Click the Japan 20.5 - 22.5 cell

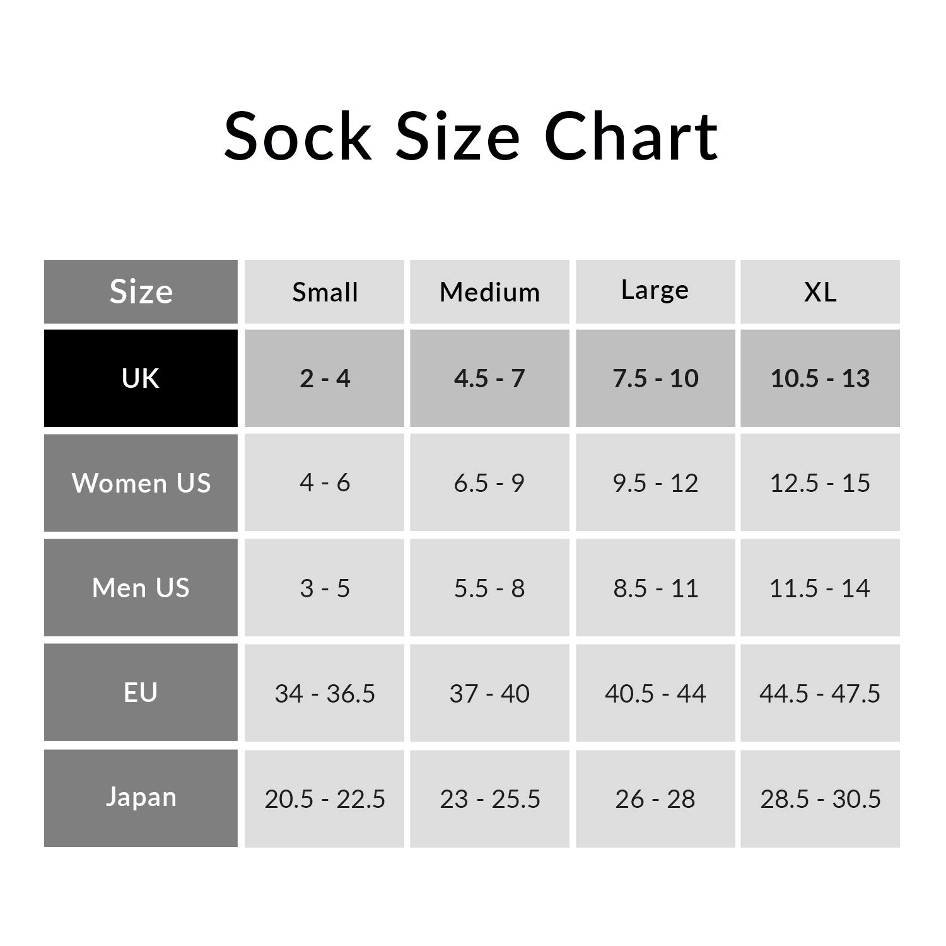click(325, 798)
